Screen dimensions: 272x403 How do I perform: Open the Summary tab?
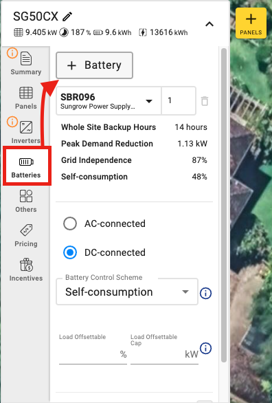click(26, 63)
